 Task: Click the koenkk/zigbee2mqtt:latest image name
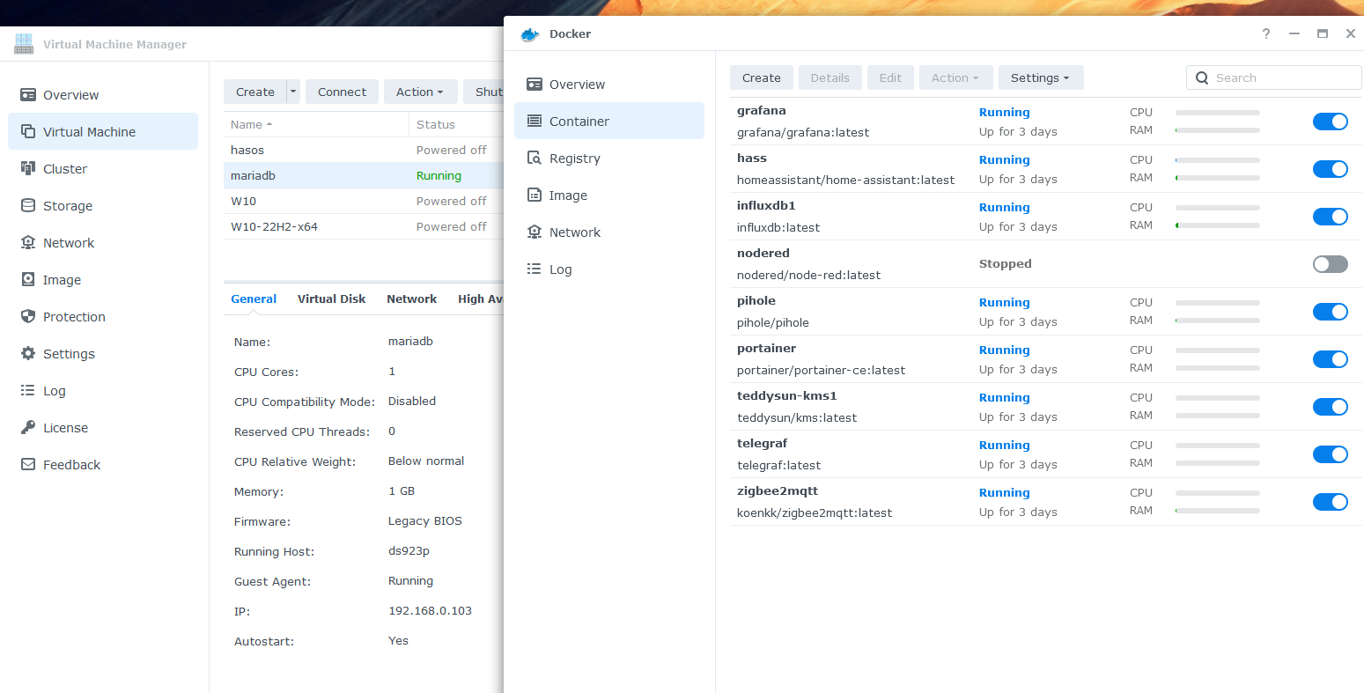(815, 512)
